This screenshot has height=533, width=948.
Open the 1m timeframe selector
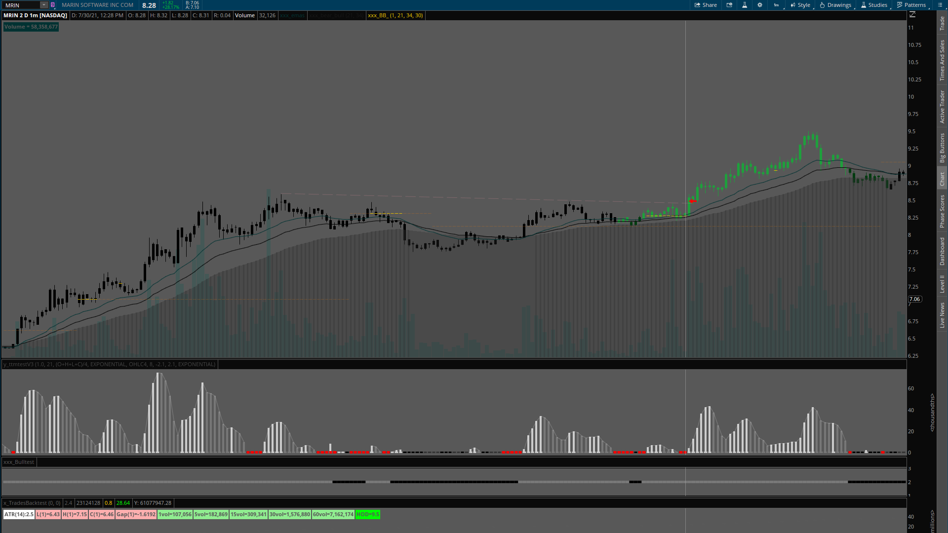tap(776, 5)
